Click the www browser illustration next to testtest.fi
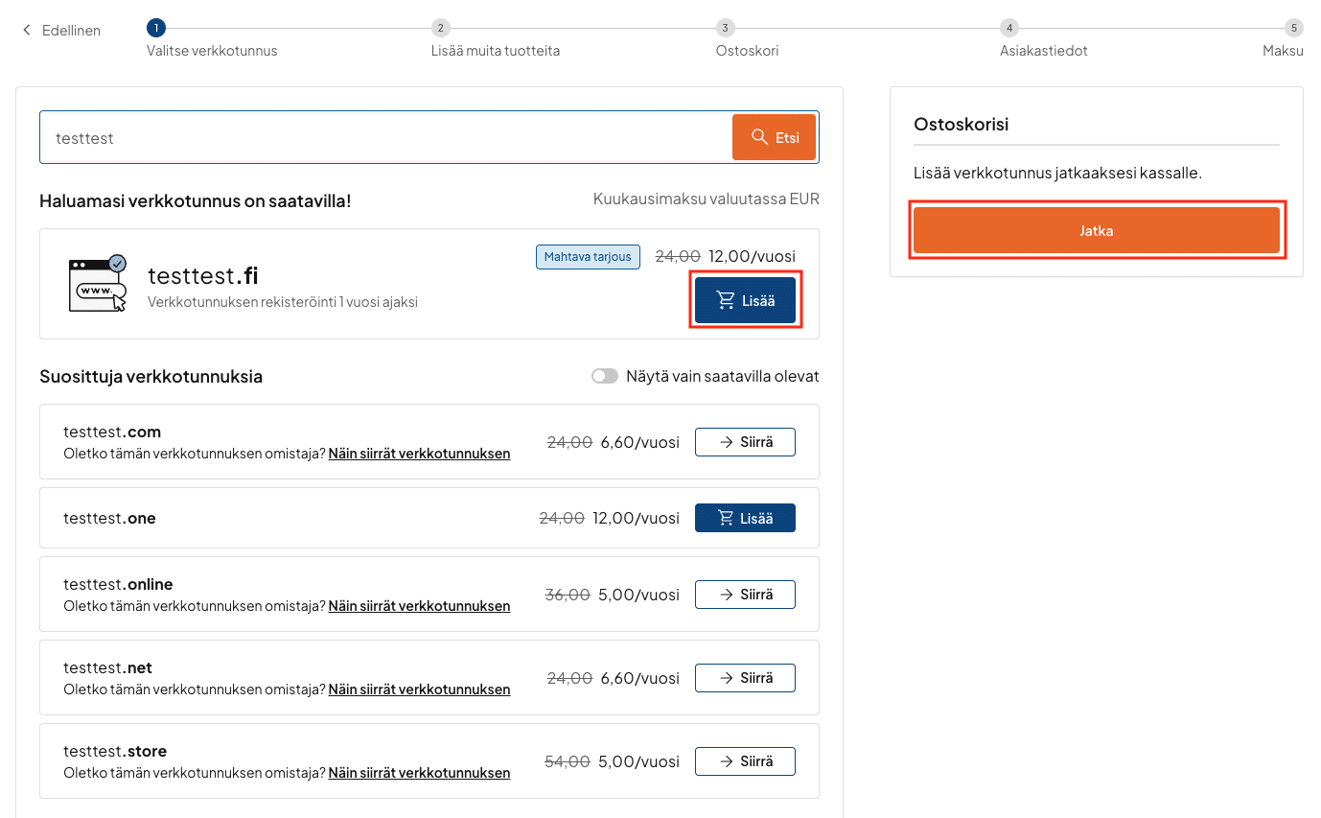Viewport: 1321px width, 818px height. point(97,285)
